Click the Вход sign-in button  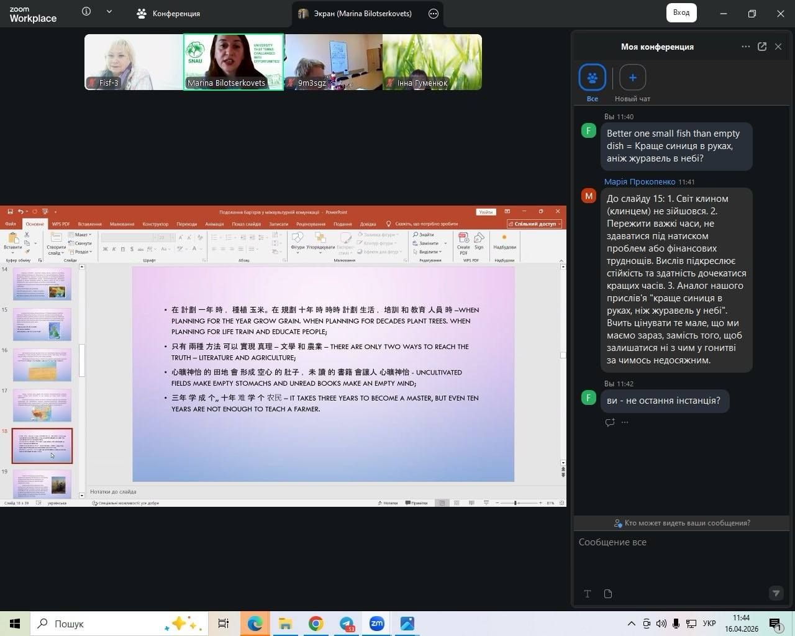[681, 13]
